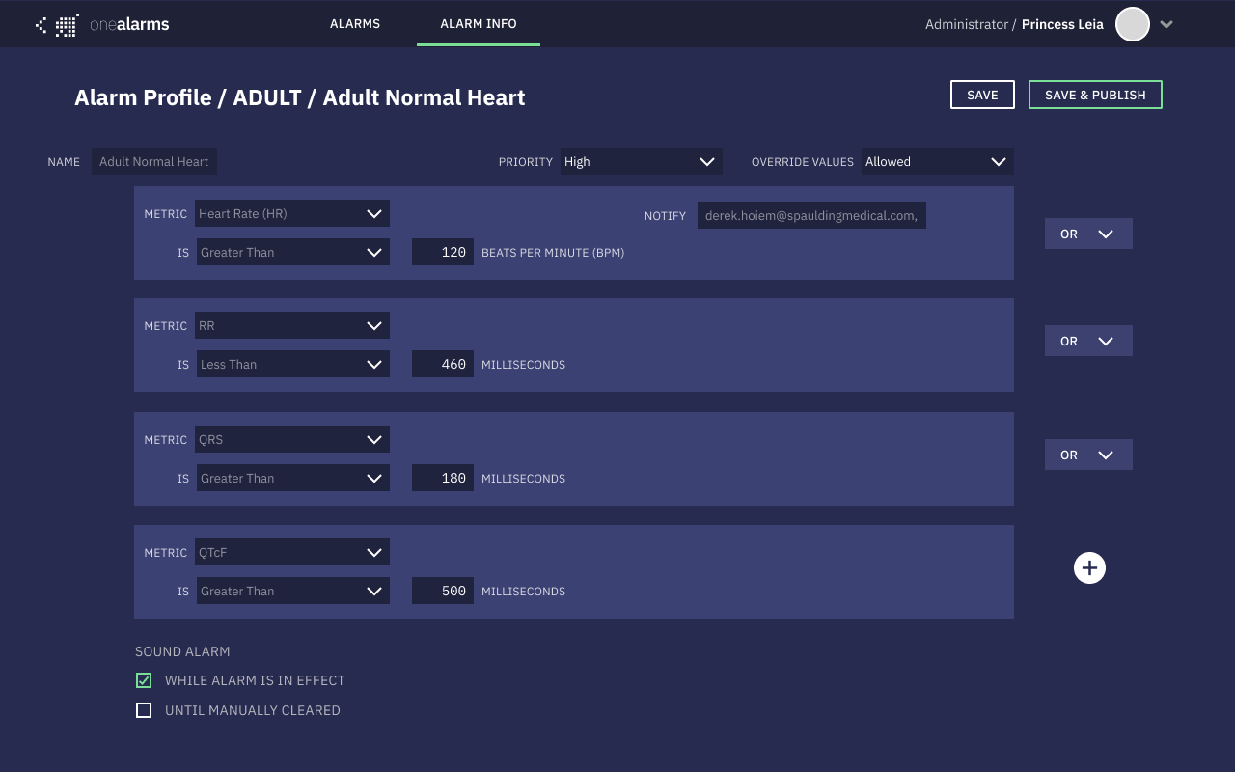This screenshot has height=772, width=1235.
Task: Expand the Less Than comparison dropdown
Action: 292,365
